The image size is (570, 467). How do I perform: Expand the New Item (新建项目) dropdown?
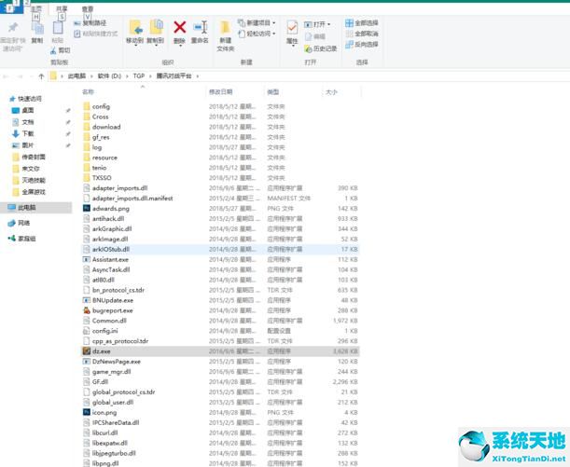263,22
